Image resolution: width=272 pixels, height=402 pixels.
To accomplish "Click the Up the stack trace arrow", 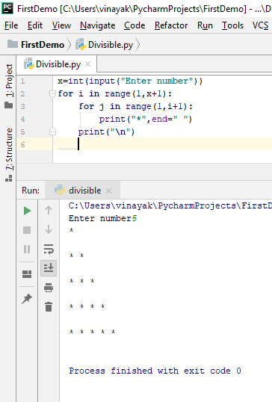I will [49, 210].
